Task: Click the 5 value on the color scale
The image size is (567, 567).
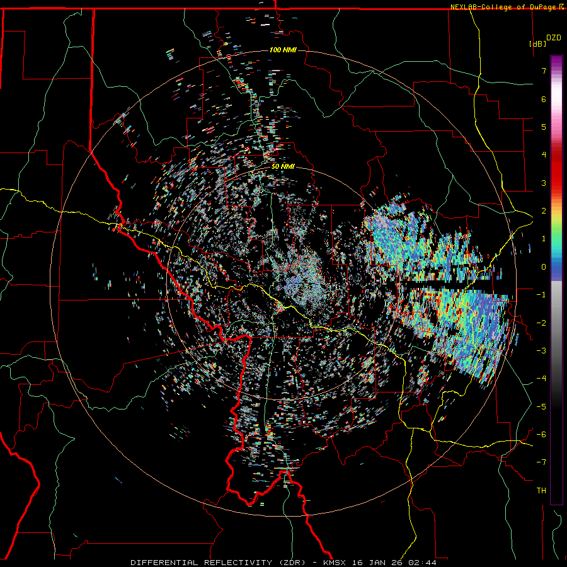Action: (x=544, y=127)
